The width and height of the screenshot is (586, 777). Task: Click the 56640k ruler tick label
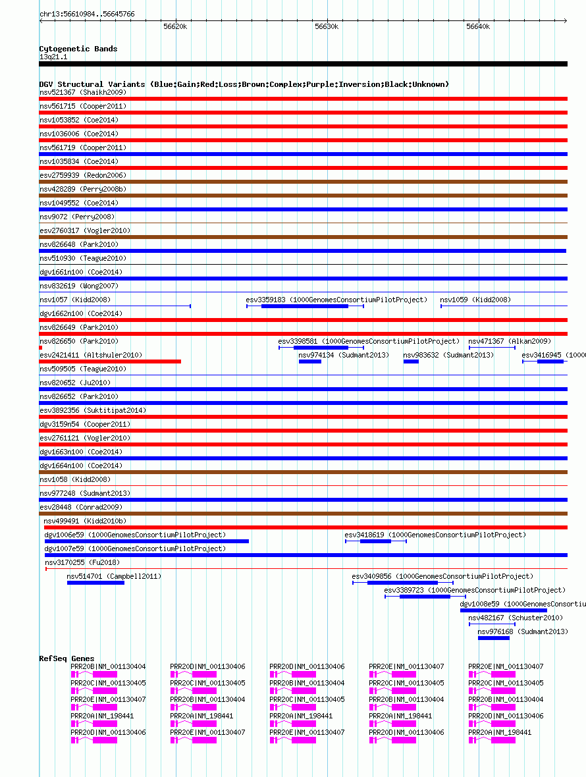coord(478,27)
